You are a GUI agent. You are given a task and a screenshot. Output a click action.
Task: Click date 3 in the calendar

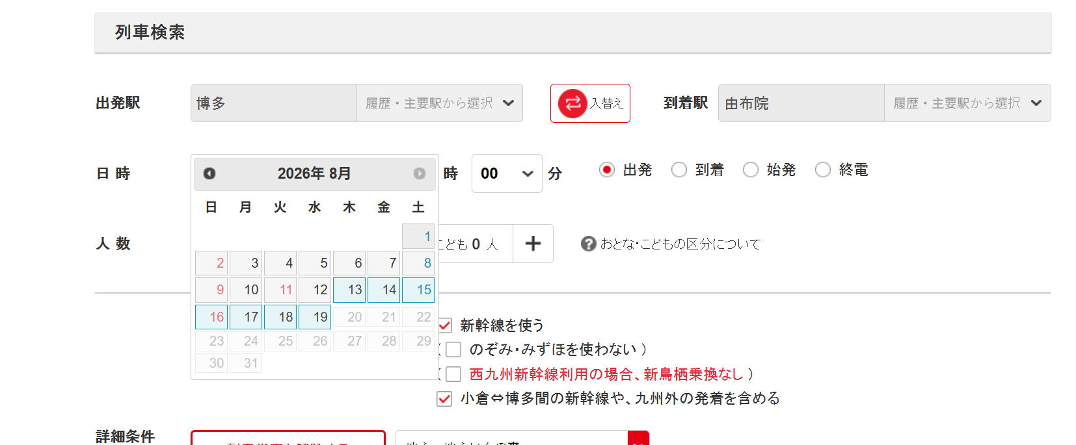tap(246, 263)
